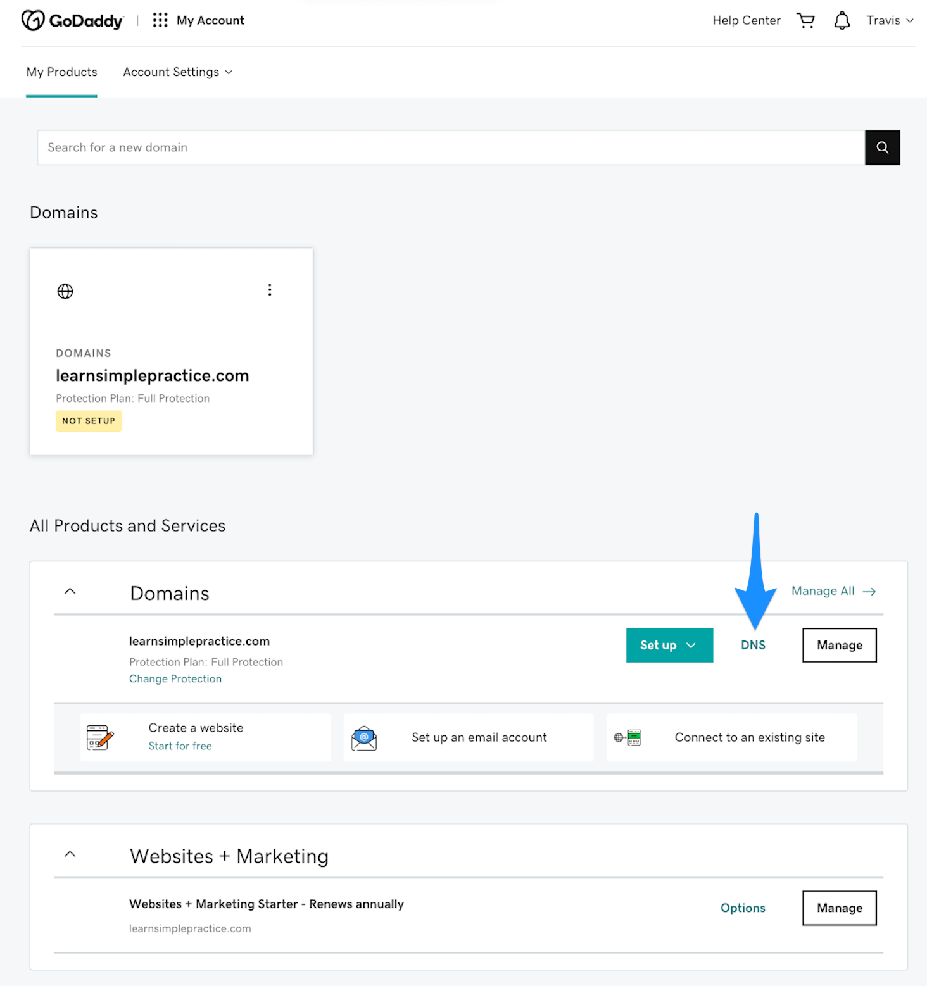This screenshot has height=986, width=927.
Task: Expand the Account Settings menu
Action: 178,72
